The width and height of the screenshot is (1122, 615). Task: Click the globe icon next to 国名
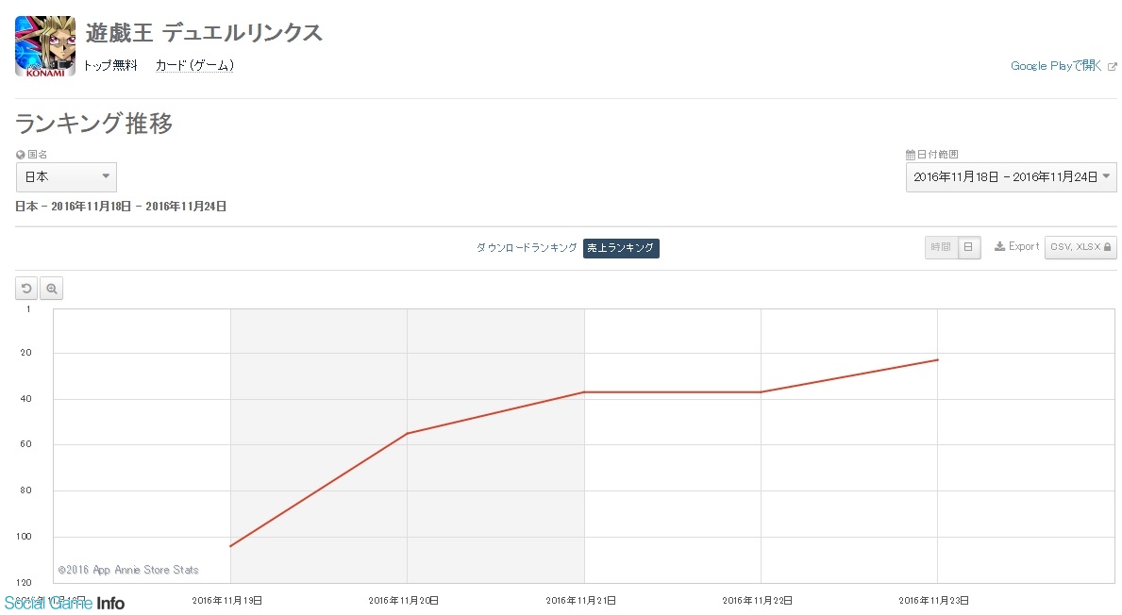click(x=21, y=155)
